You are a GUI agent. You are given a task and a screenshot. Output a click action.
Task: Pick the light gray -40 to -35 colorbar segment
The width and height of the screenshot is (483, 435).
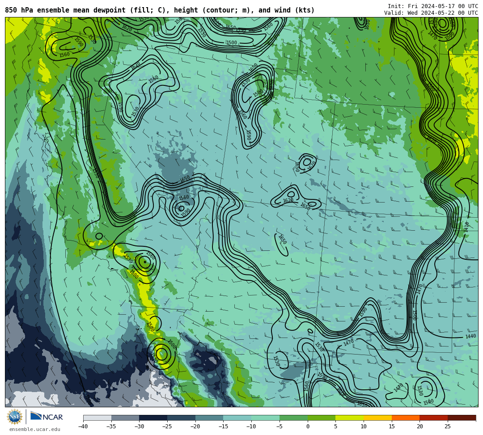[97, 418]
